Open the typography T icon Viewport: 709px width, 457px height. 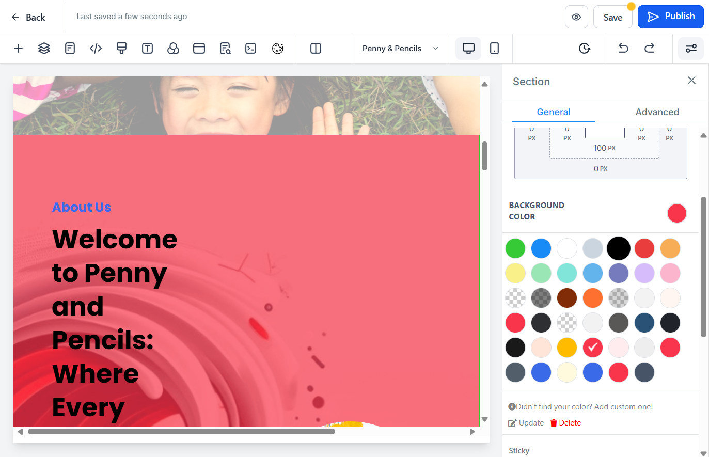pos(147,49)
